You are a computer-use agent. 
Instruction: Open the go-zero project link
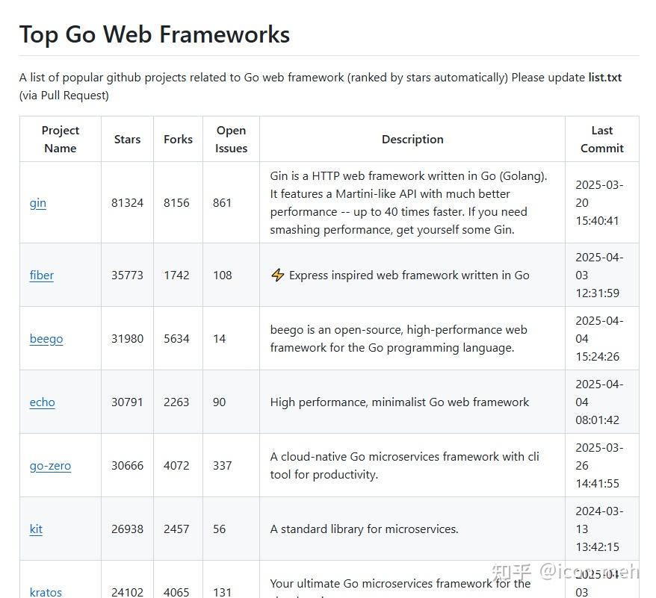click(50, 466)
